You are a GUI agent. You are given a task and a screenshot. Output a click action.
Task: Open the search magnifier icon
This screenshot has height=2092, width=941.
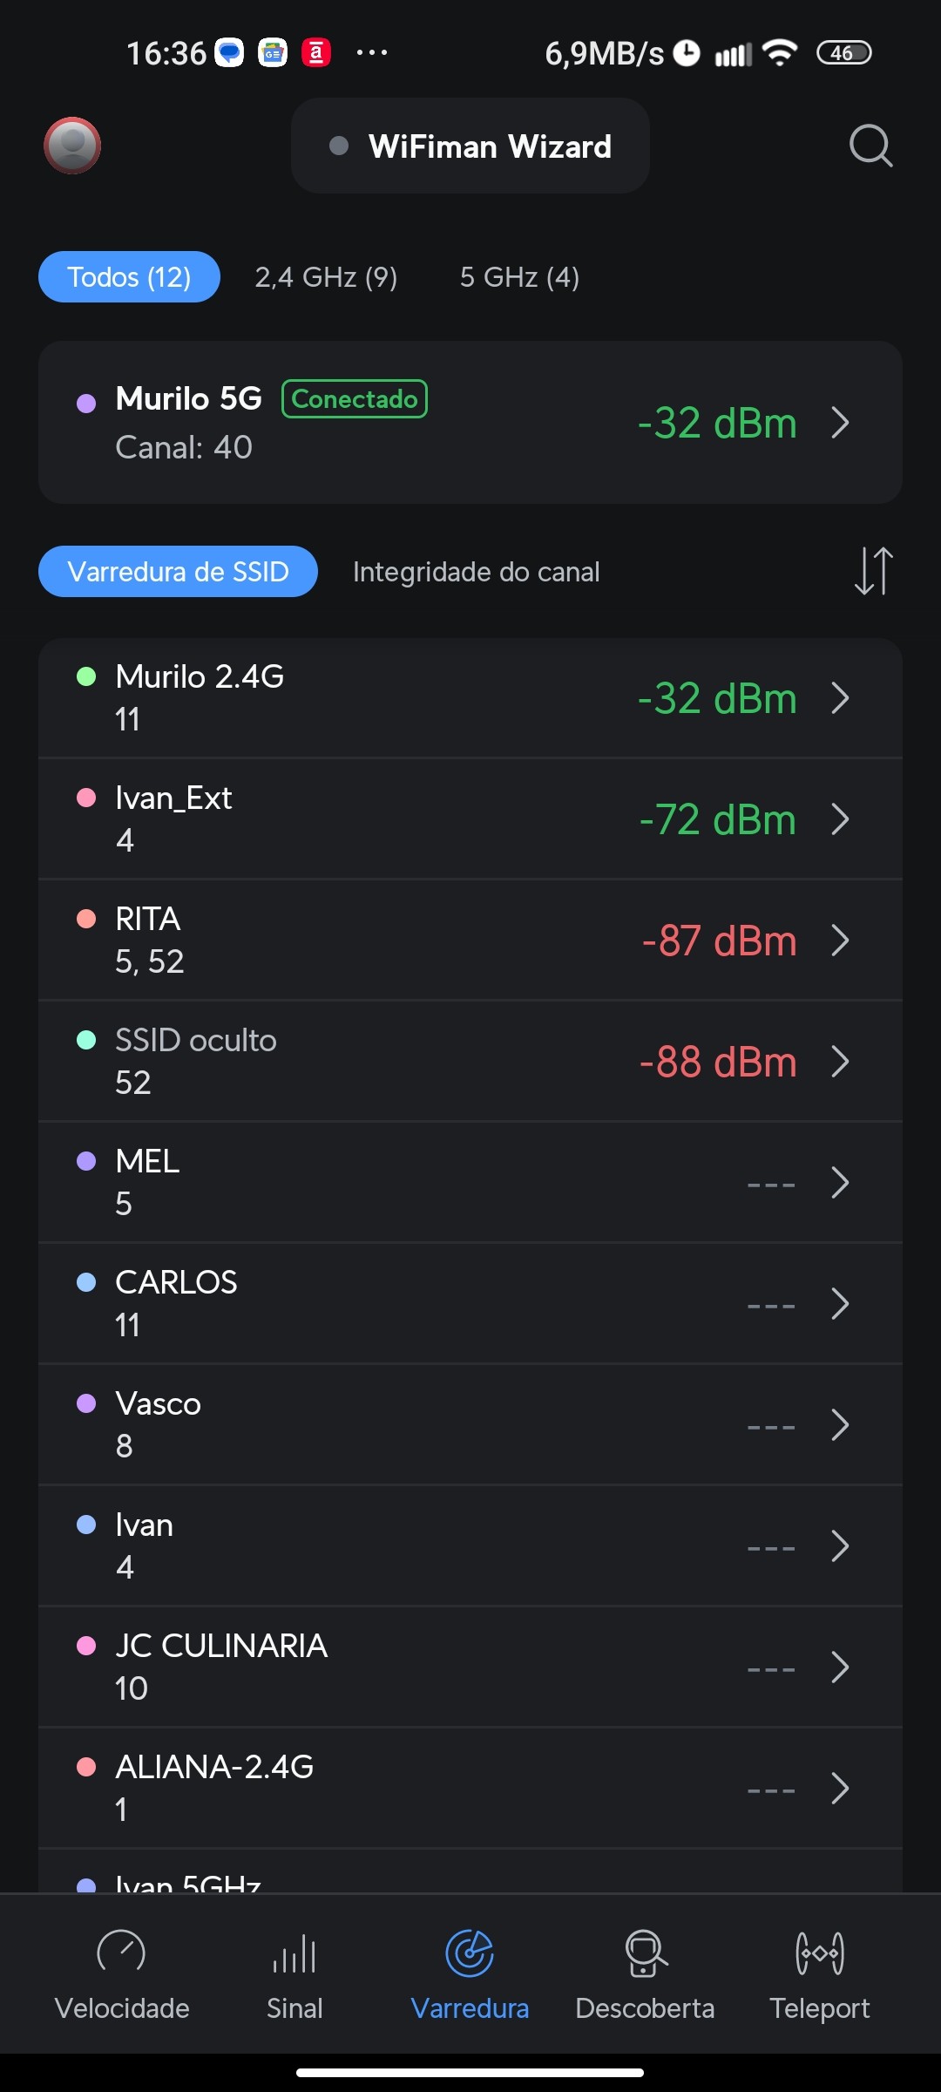coord(870,146)
